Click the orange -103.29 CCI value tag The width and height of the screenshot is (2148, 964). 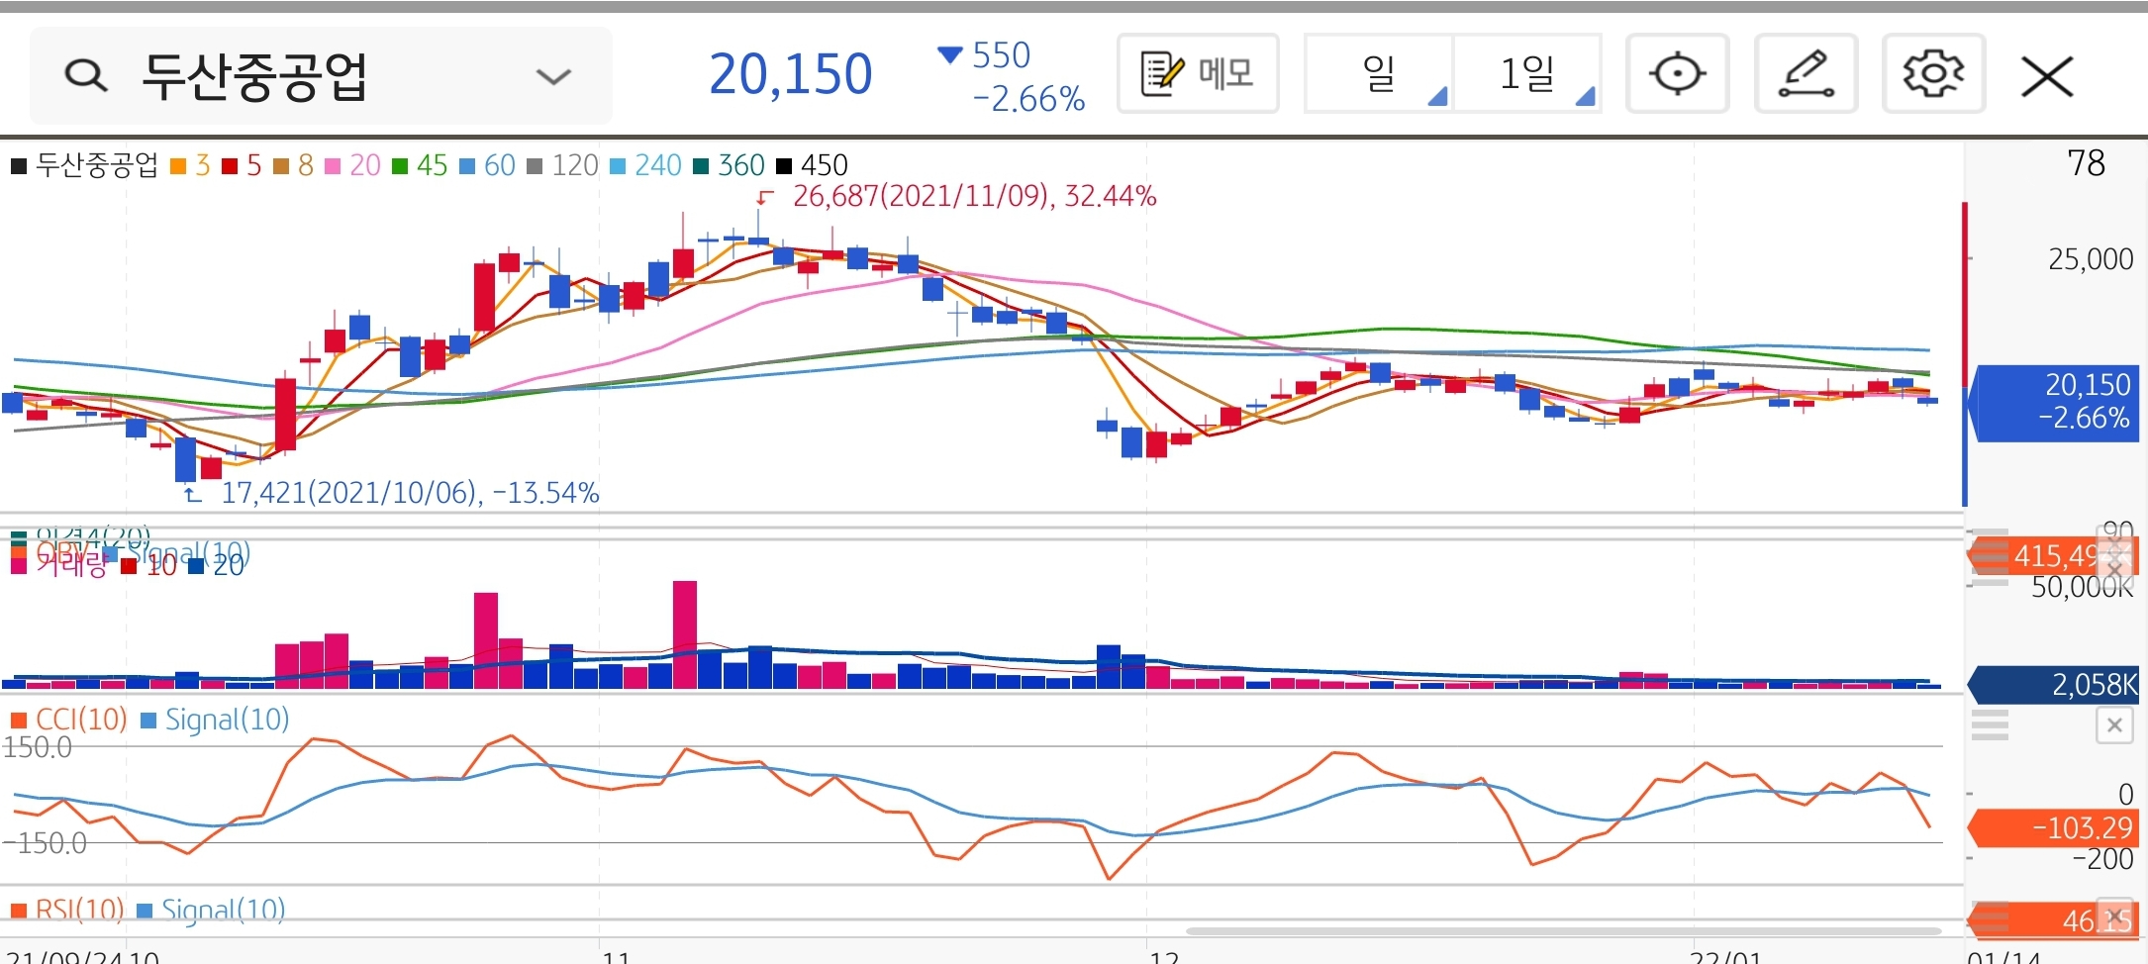pos(2055,828)
